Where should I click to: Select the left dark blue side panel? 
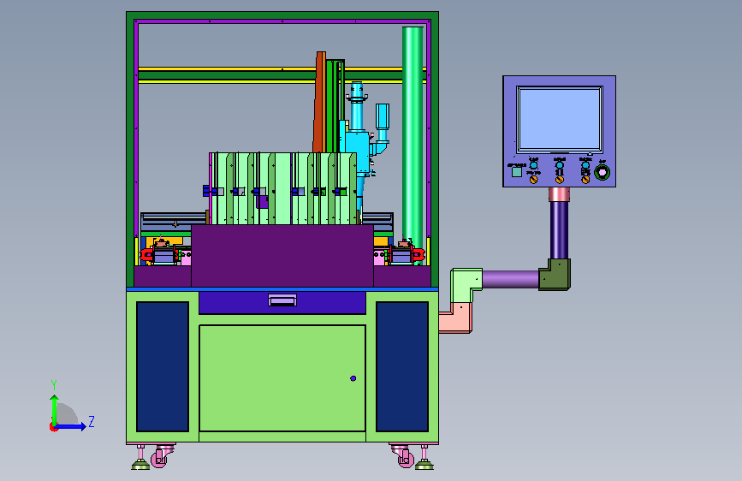click(x=163, y=366)
